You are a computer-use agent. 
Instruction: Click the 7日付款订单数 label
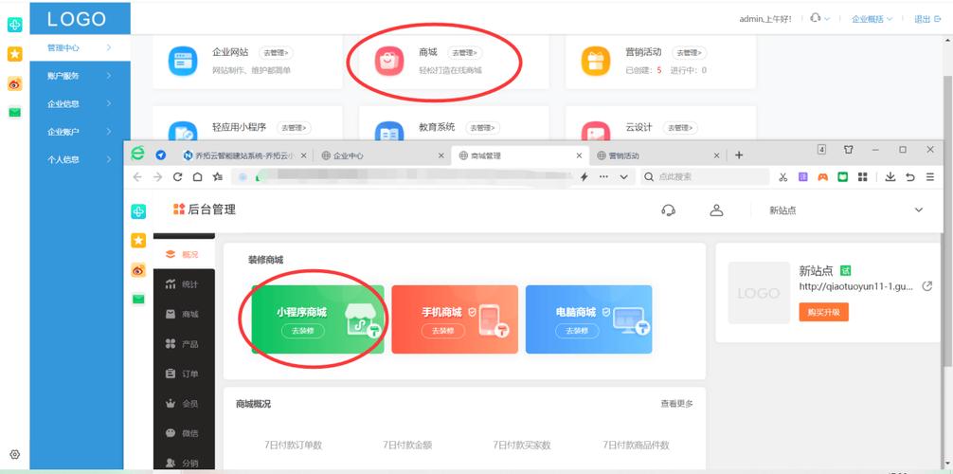coord(293,445)
